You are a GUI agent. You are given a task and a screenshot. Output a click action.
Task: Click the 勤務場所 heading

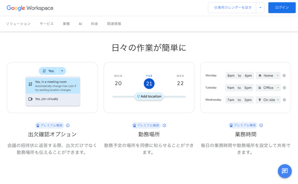pos(149,134)
